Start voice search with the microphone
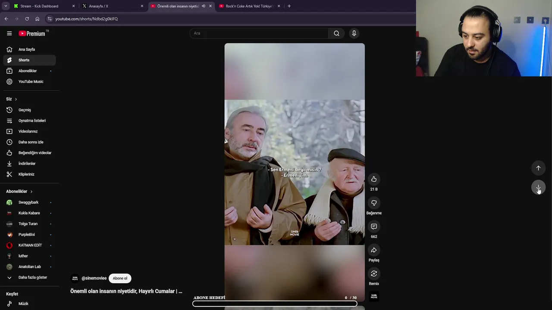 pyautogui.click(x=354, y=33)
